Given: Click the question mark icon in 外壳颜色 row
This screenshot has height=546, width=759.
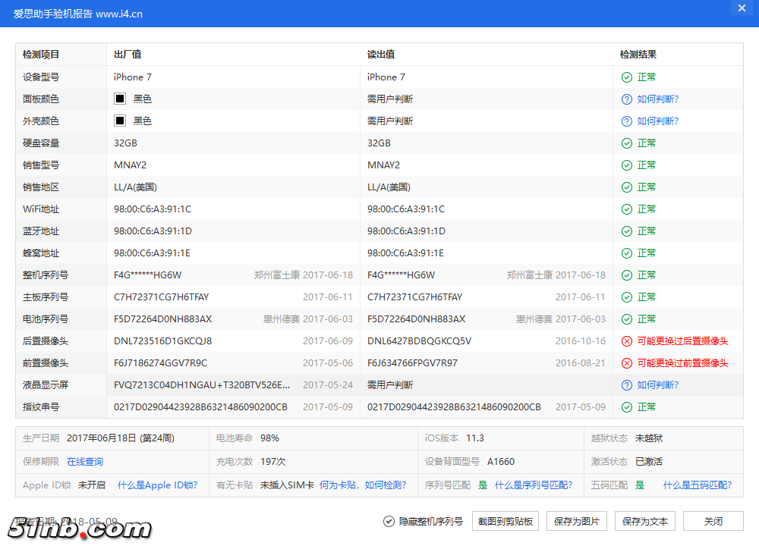Looking at the screenshot, I should 627,121.
